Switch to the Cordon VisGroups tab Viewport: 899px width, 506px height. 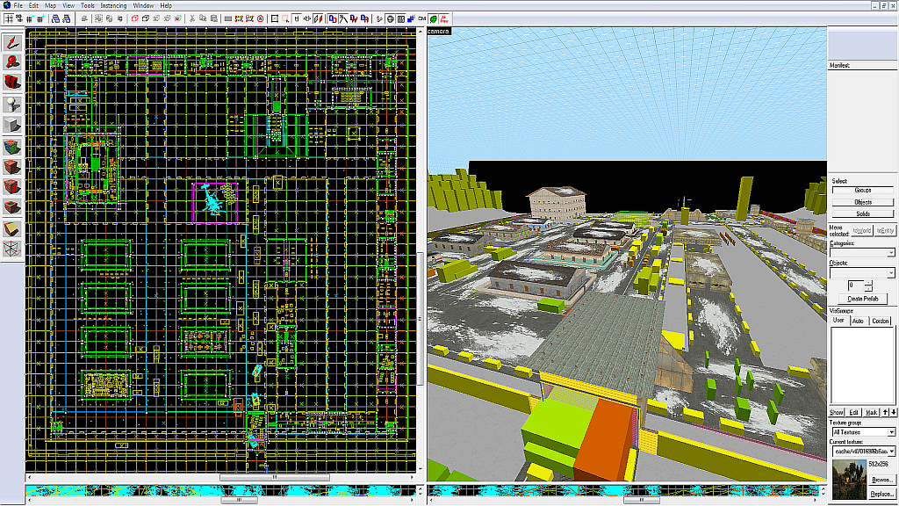[x=880, y=321]
